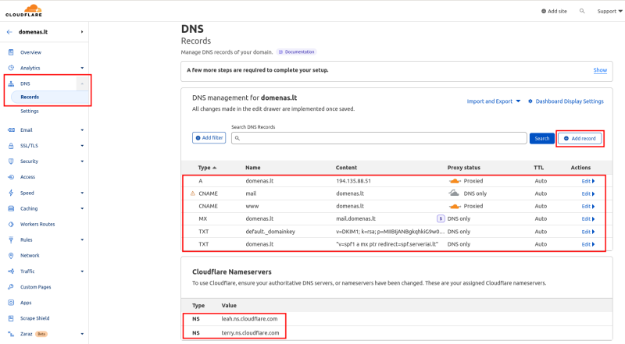Open the Support dropdown menu

click(609, 11)
